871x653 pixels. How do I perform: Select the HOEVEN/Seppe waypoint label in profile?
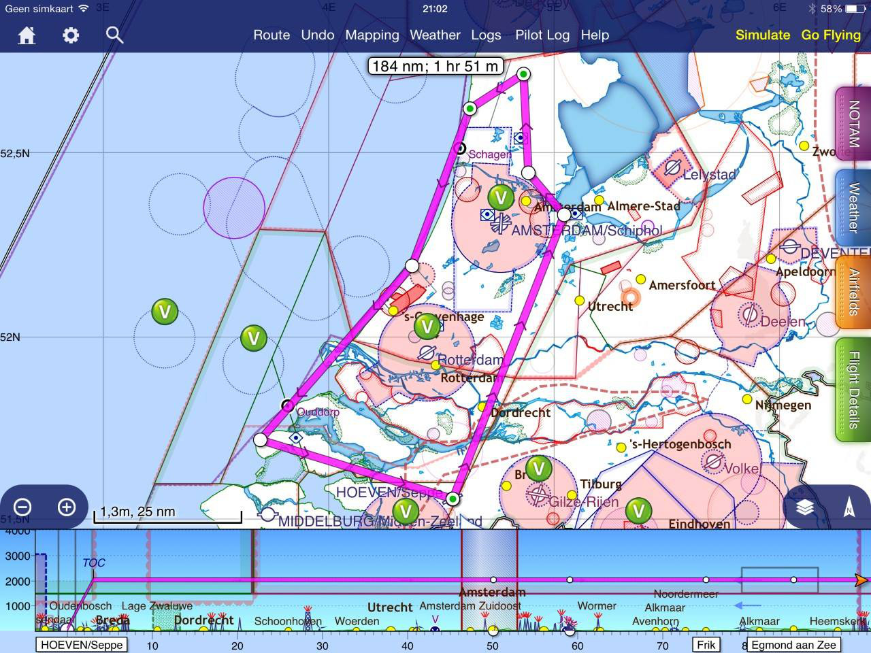point(82,645)
